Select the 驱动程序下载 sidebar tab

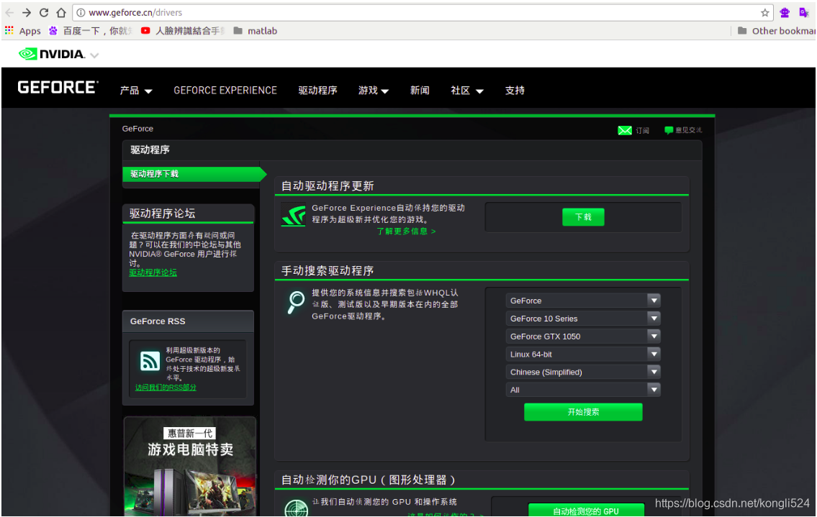[x=194, y=174]
